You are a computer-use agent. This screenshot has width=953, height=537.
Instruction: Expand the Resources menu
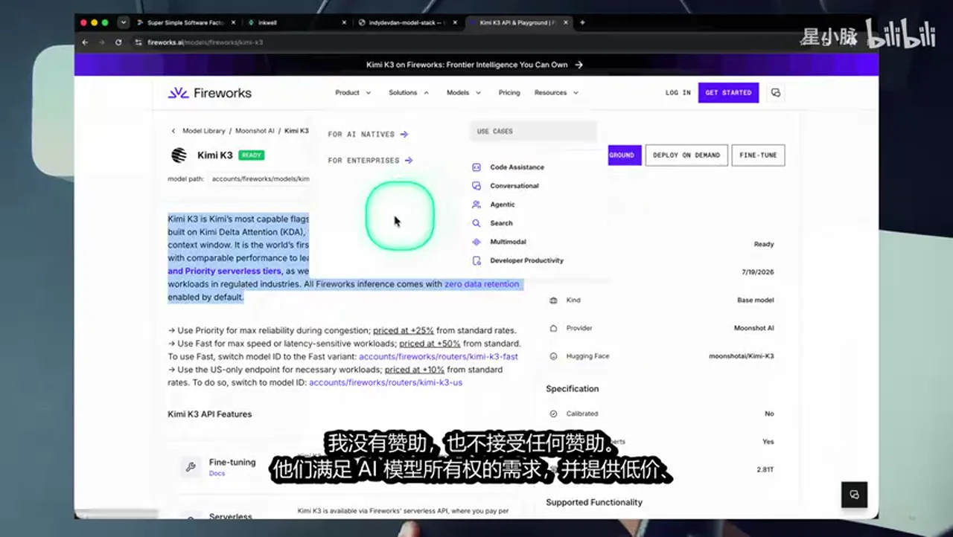pyautogui.click(x=556, y=93)
